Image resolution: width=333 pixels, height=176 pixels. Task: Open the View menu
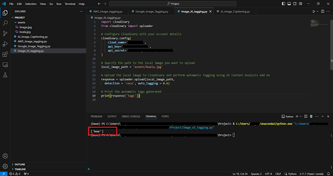43,4
